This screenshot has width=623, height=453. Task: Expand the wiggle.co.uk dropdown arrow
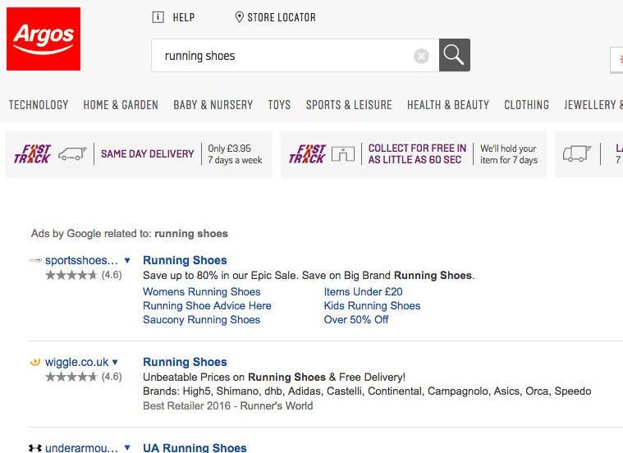coord(116,362)
